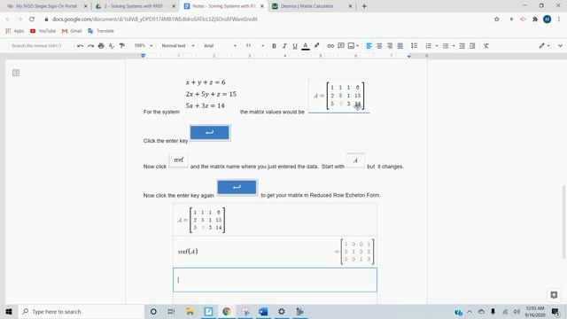Open the Chrome profile avatar
Viewport: 567px width, 319px height.
pyautogui.click(x=548, y=19)
